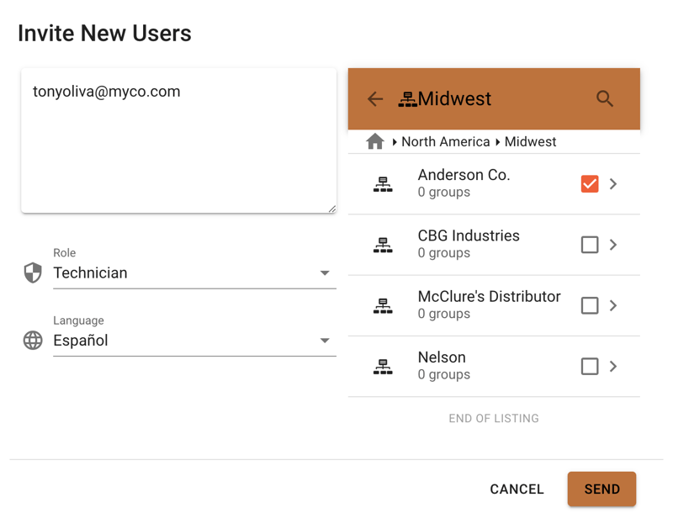This screenshot has height=529, width=673.
Task: Click Midwest in the breadcrumb trail
Action: [530, 141]
